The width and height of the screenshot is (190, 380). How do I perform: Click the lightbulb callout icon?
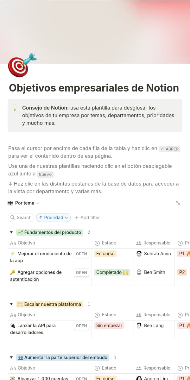[15, 108]
